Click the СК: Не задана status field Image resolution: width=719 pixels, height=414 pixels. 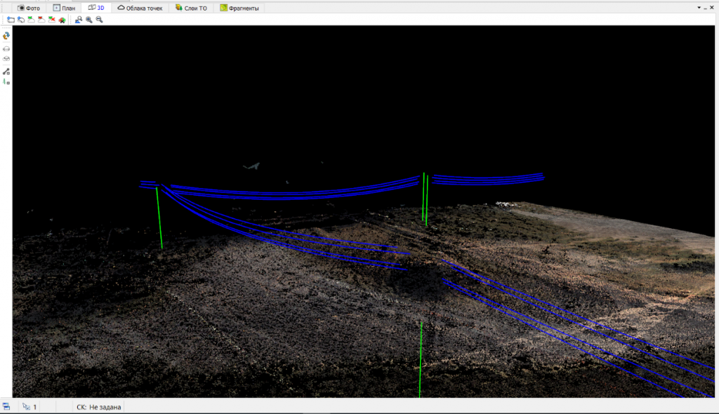[x=98, y=407]
